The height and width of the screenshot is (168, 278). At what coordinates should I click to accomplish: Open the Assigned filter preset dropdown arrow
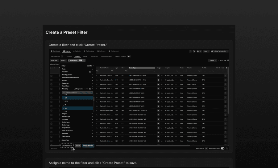pyautogui.click(x=84, y=60)
